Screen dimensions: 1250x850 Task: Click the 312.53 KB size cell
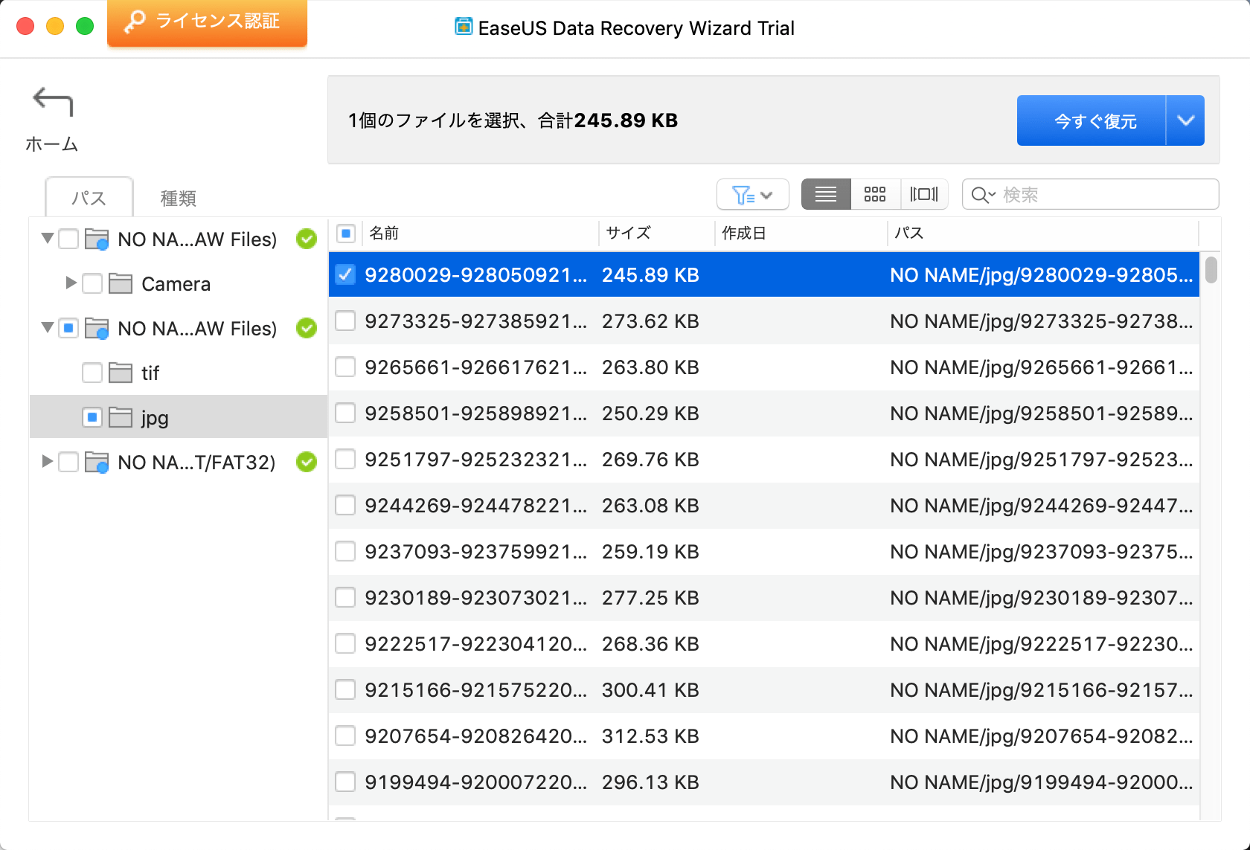650,736
